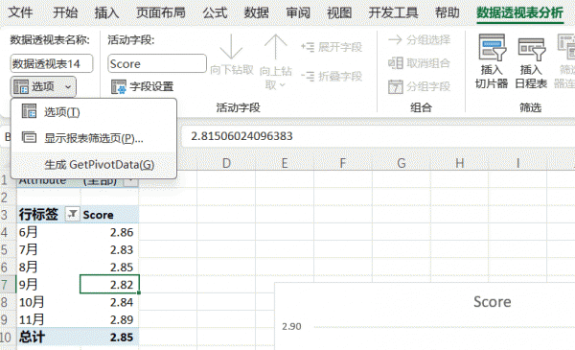Viewport: 575px width, 350px height.
Task: Select the Score column header cell
Action: pyautogui.click(x=109, y=214)
